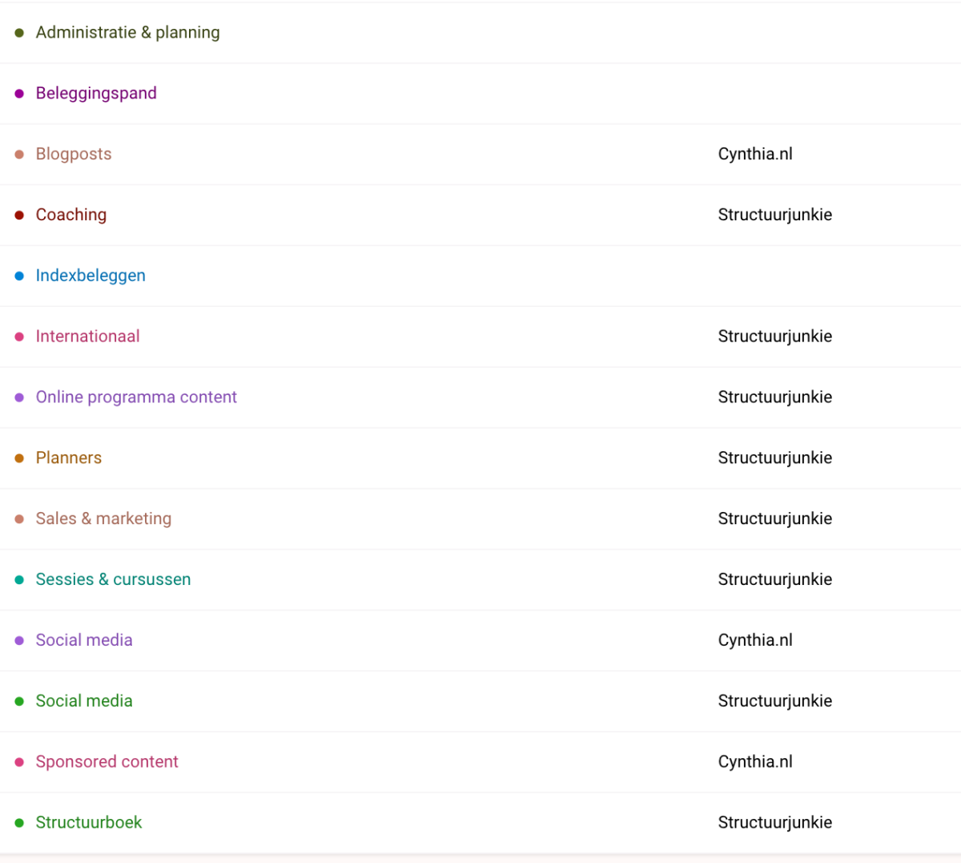The image size is (961, 863).
Task: Select Online programma content project
Action: point(136,397)
